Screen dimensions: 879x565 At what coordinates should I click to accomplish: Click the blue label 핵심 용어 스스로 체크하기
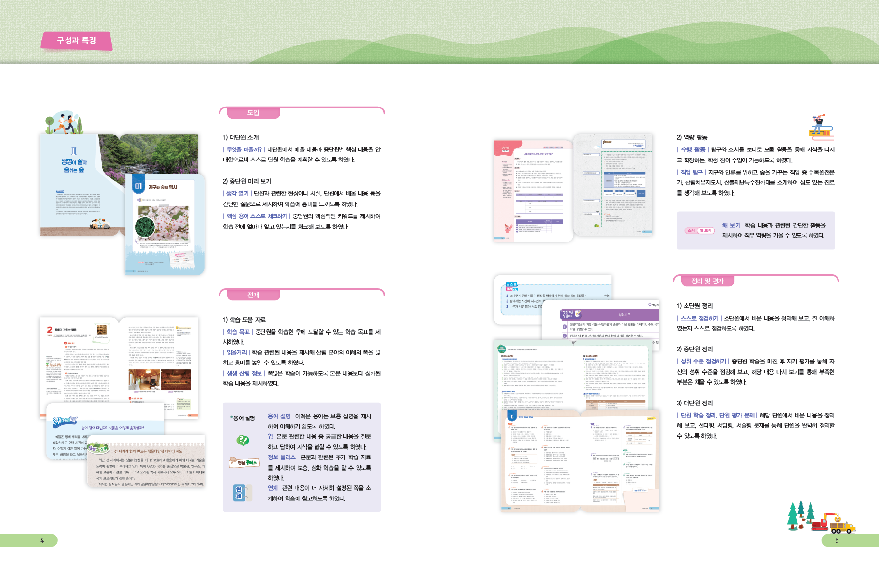tap(257, 216)
